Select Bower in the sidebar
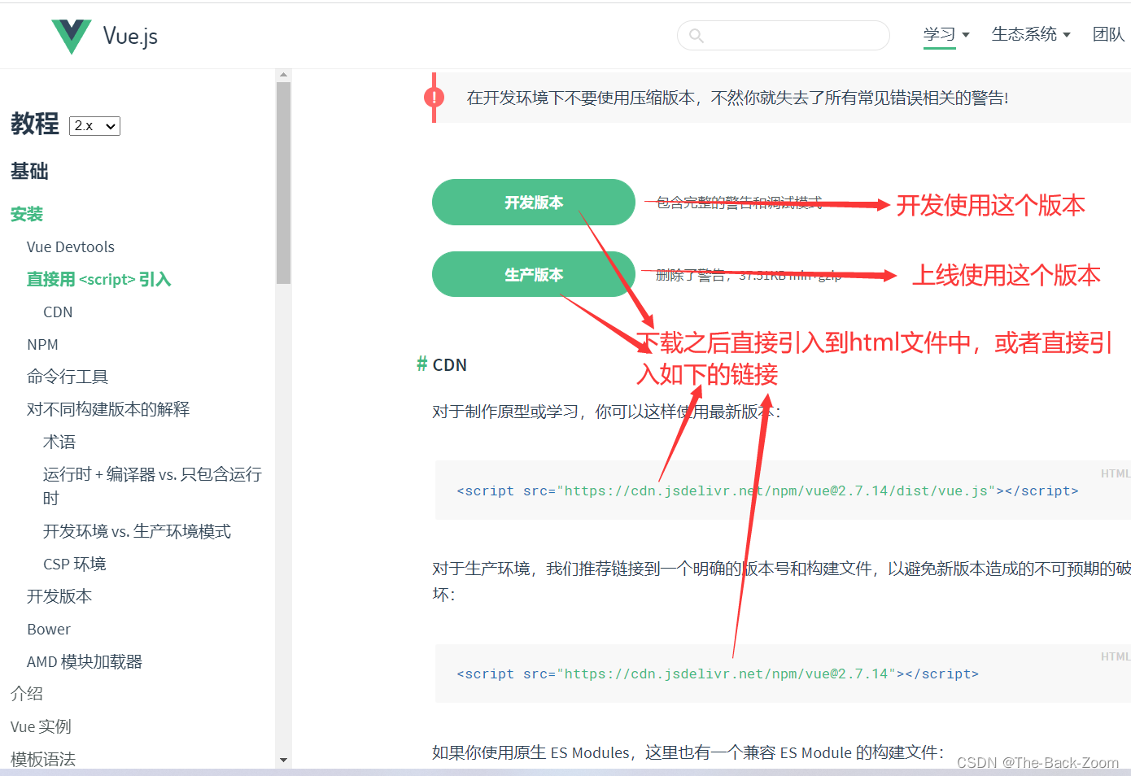The height and width of the screenshot is (776, 1131). (x=49, y=629)
